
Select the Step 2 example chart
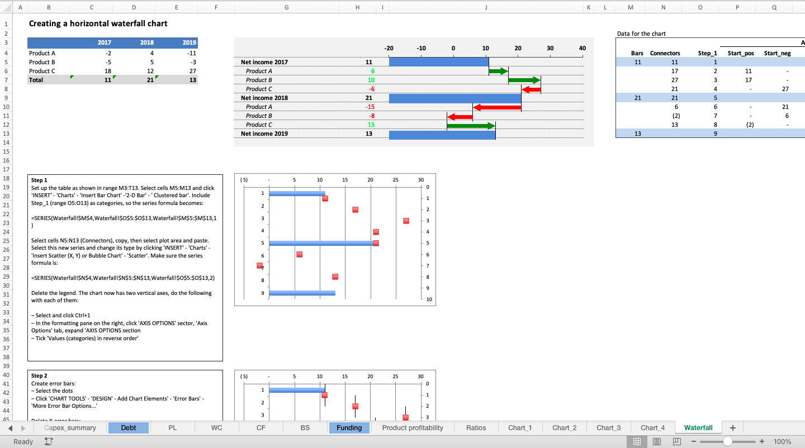[x=335, y=395]
